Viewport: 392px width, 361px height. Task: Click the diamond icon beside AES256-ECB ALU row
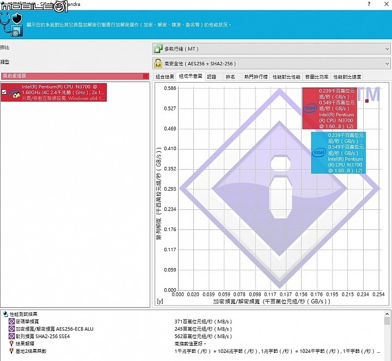point(11,329)
